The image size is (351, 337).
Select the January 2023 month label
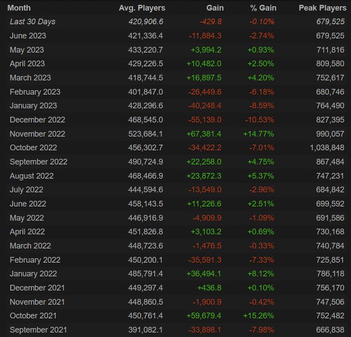(x=33, y=106)
